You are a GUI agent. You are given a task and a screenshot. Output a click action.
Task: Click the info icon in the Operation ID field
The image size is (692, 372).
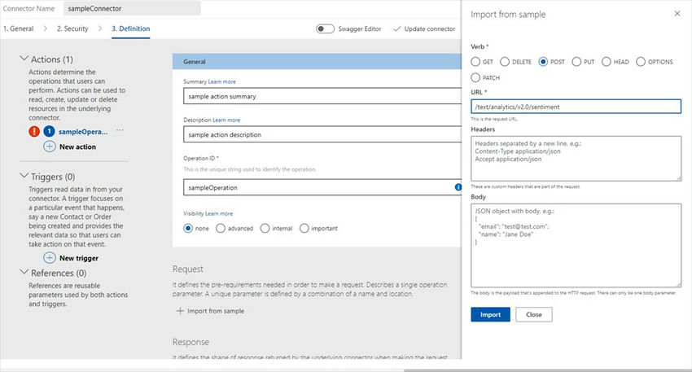tap(458, 187)
